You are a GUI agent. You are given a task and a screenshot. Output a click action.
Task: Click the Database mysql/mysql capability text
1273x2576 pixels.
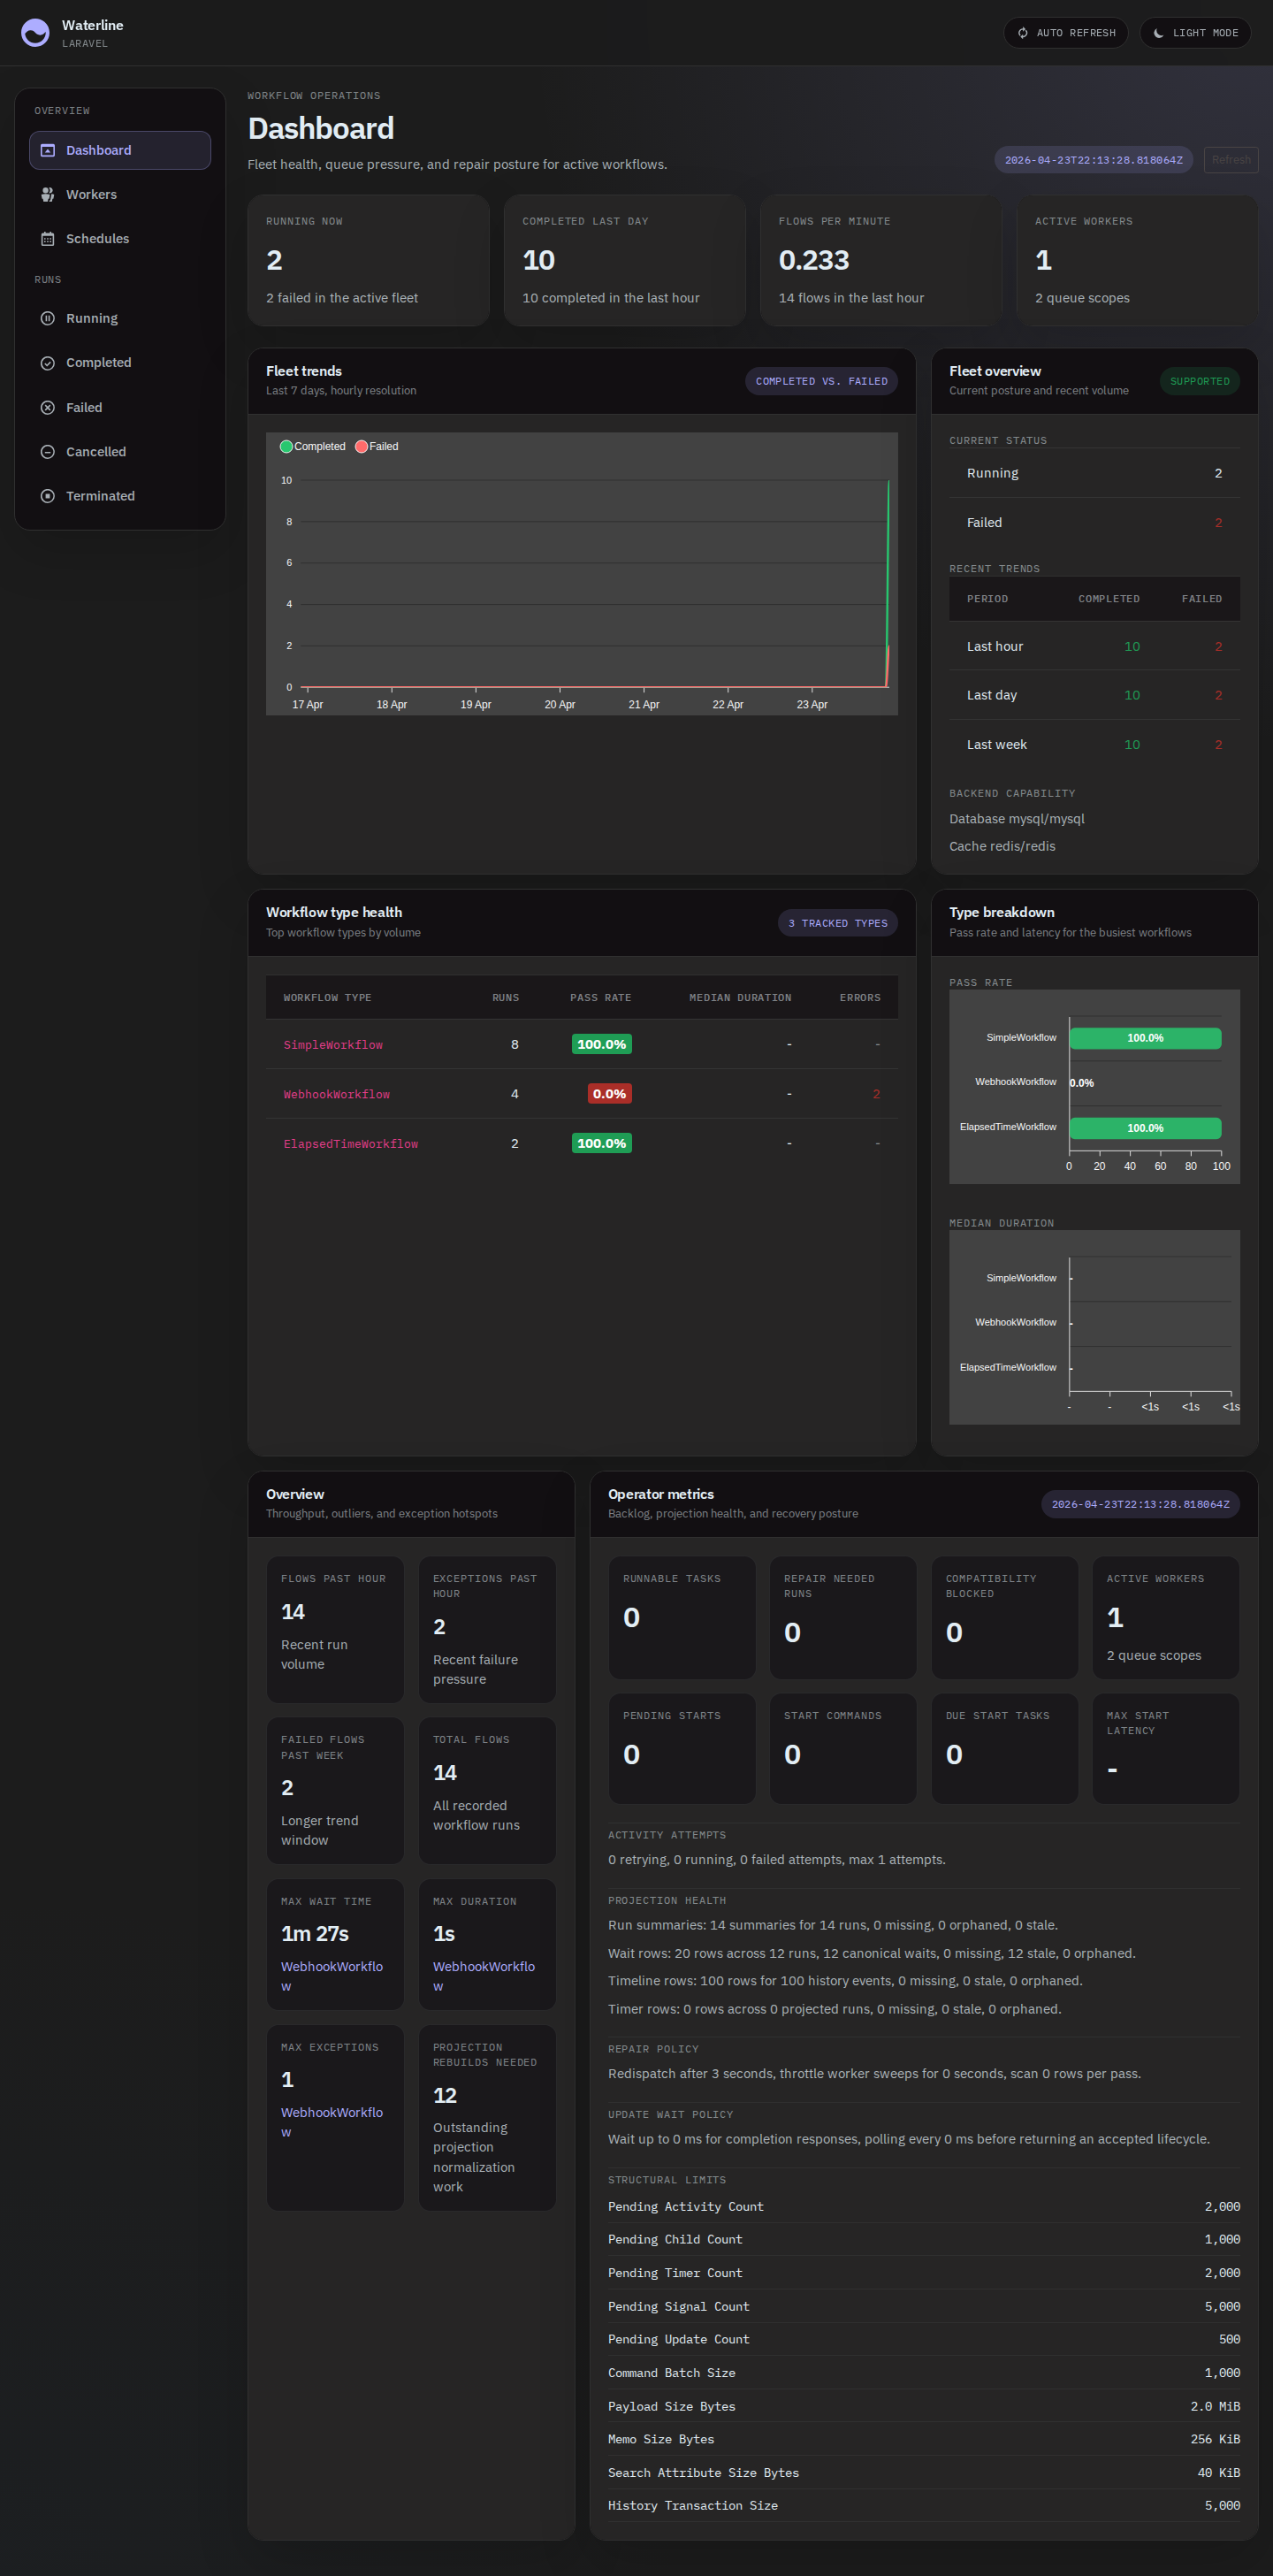tap(1017, 819)
